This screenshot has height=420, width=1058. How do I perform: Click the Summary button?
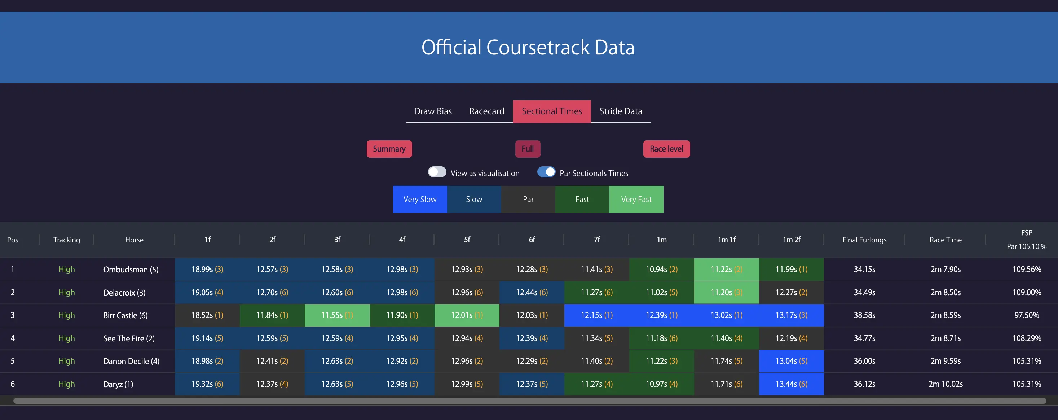coord(388,149)
